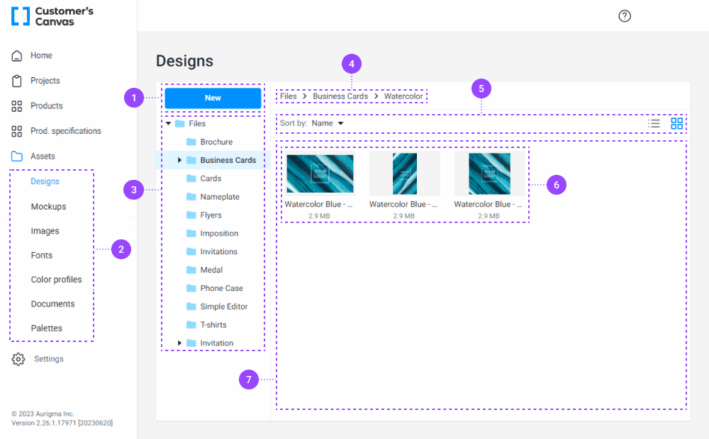Open Files via the breadcrumb link
The height and width of the screenshot is (439, 709).
(x=288, y=96)
